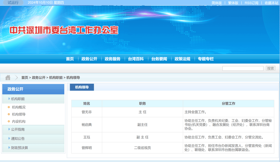This screenshot has height=162, width=280.
Task: Open the 政务公开 navigation menu item
Action: (x=89, y=59)
